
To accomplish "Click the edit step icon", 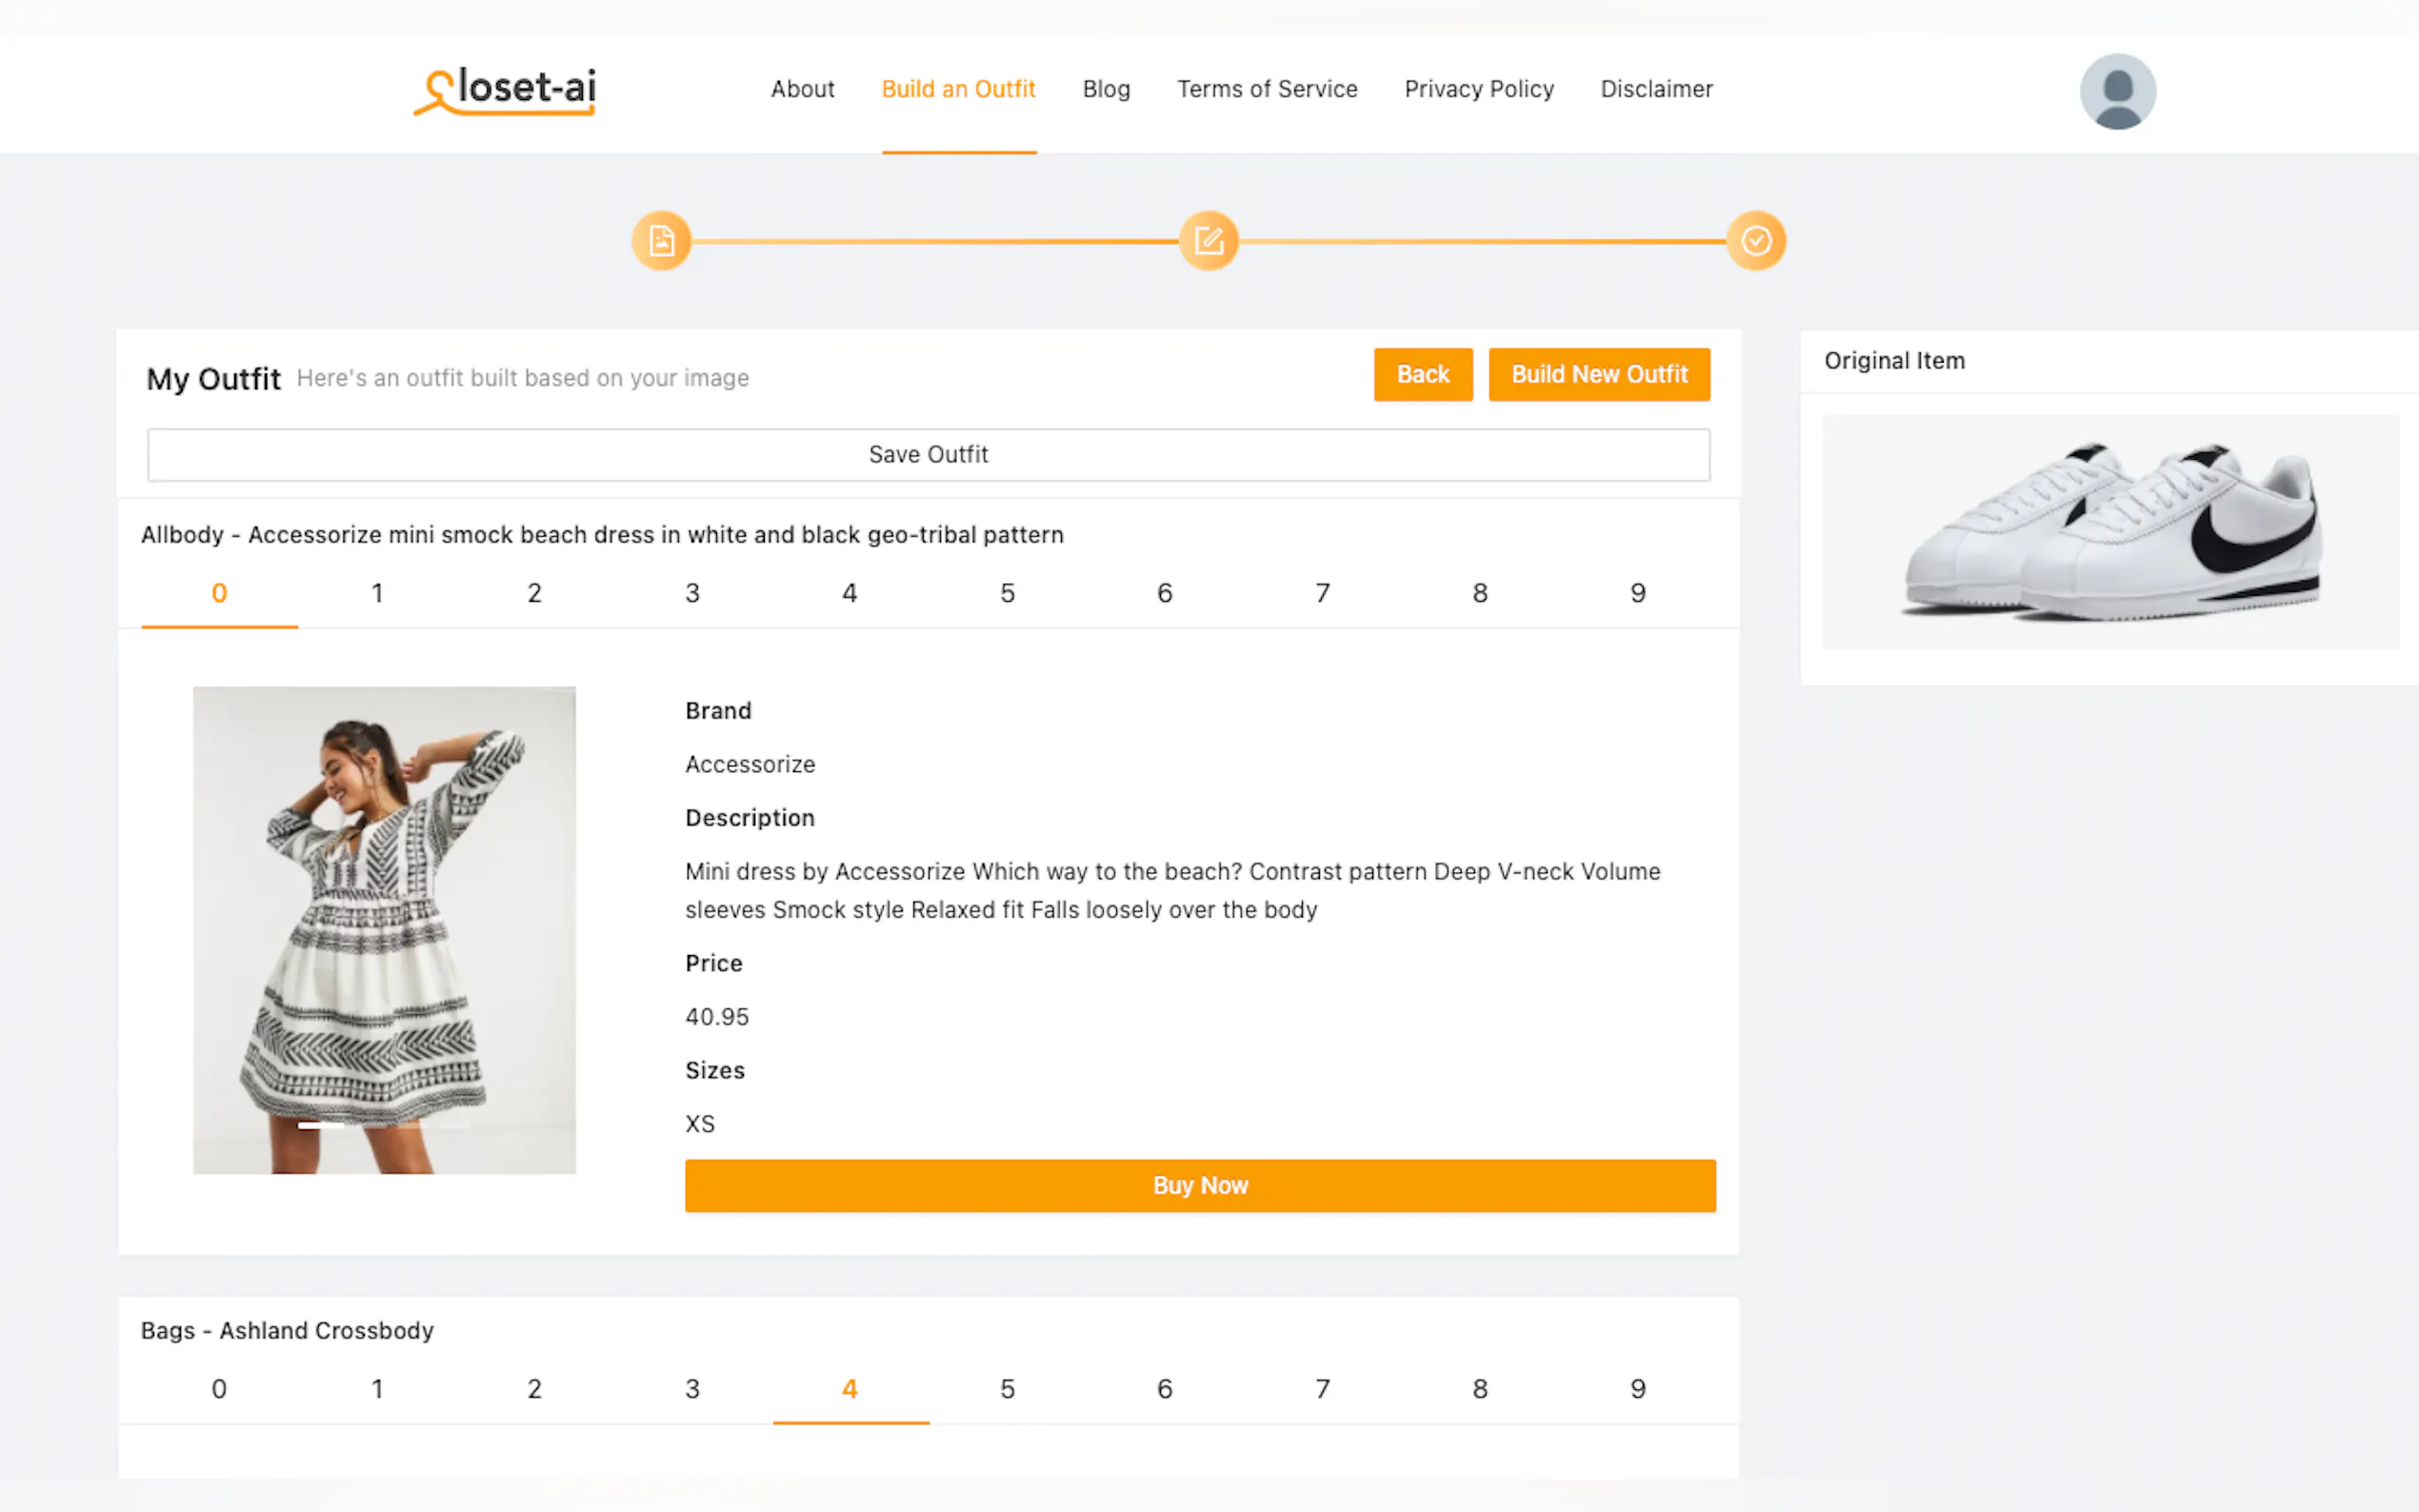I will pos(1208,241).
